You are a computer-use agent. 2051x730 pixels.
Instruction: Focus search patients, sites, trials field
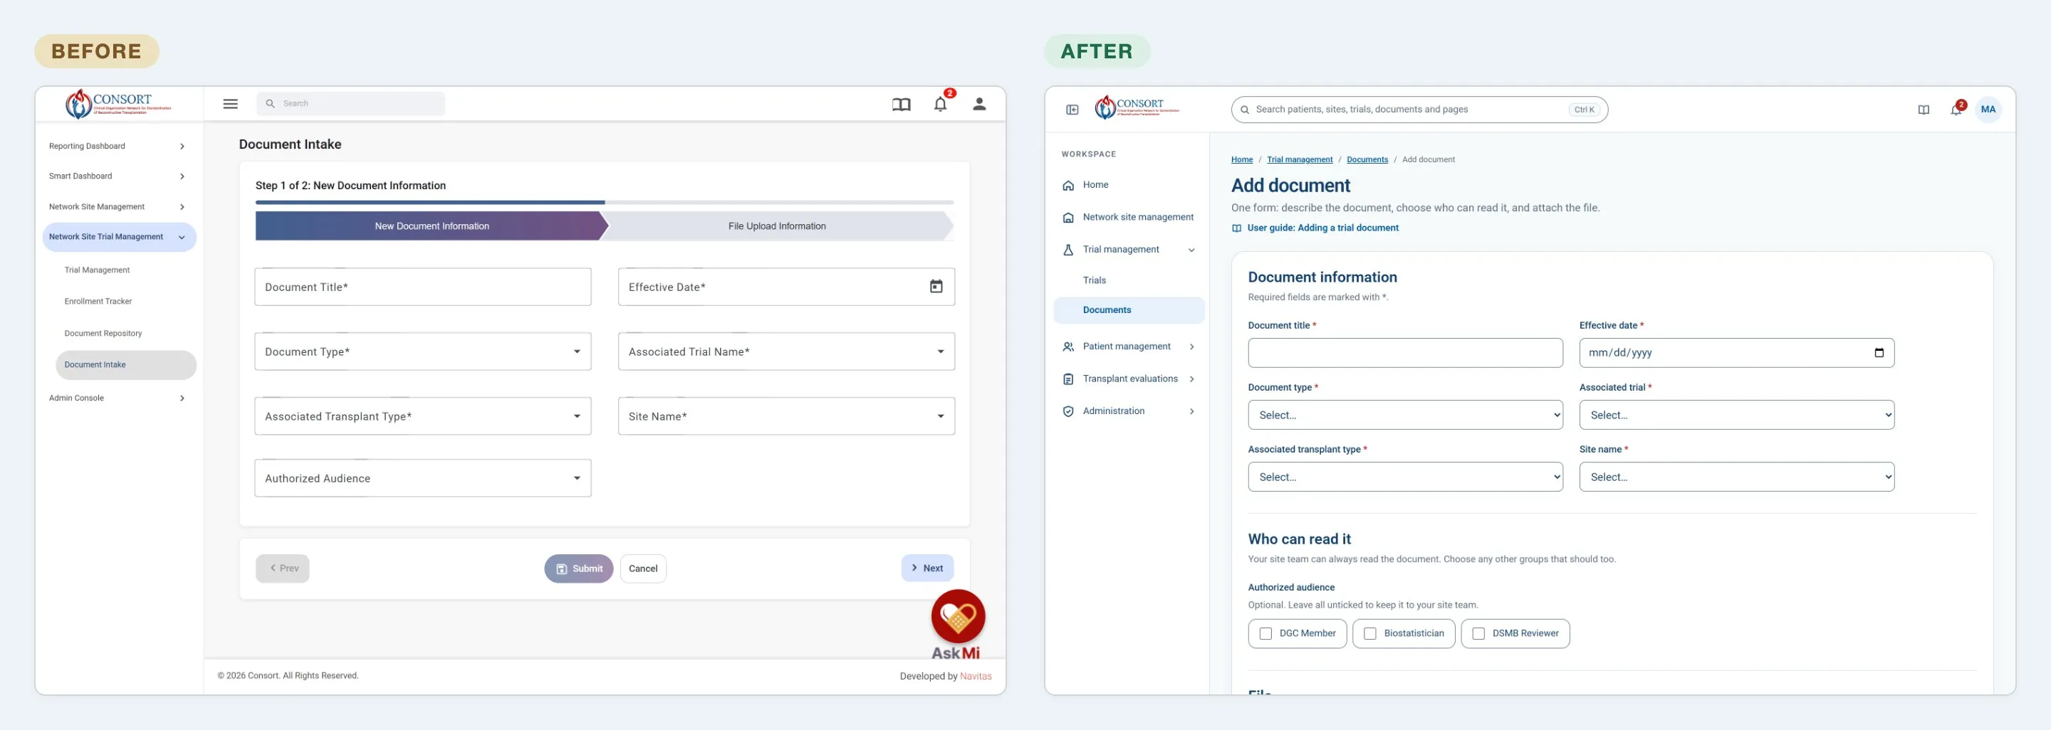pos(1419,110)
